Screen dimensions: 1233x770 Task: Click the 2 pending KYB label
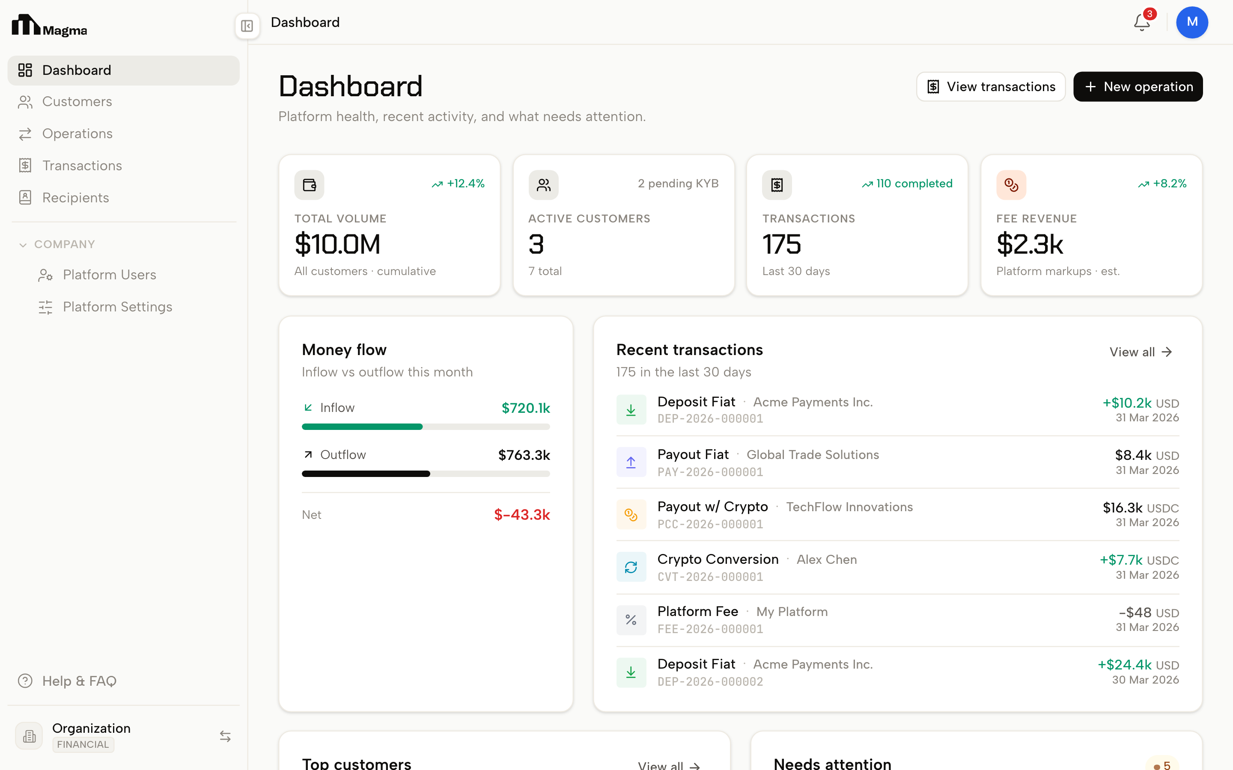(x=678, y=184)
